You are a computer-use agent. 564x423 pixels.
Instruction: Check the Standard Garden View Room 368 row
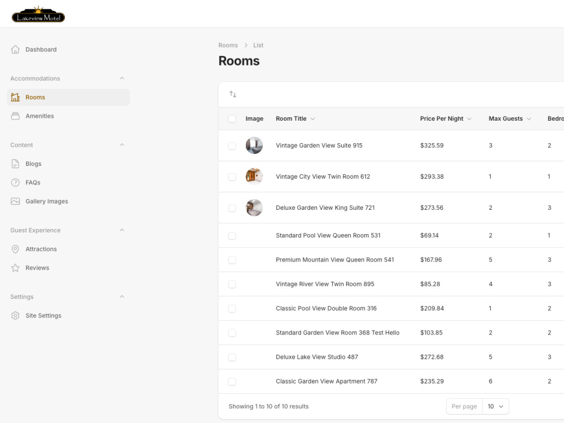pyautogui.click(x=232, y=333)
